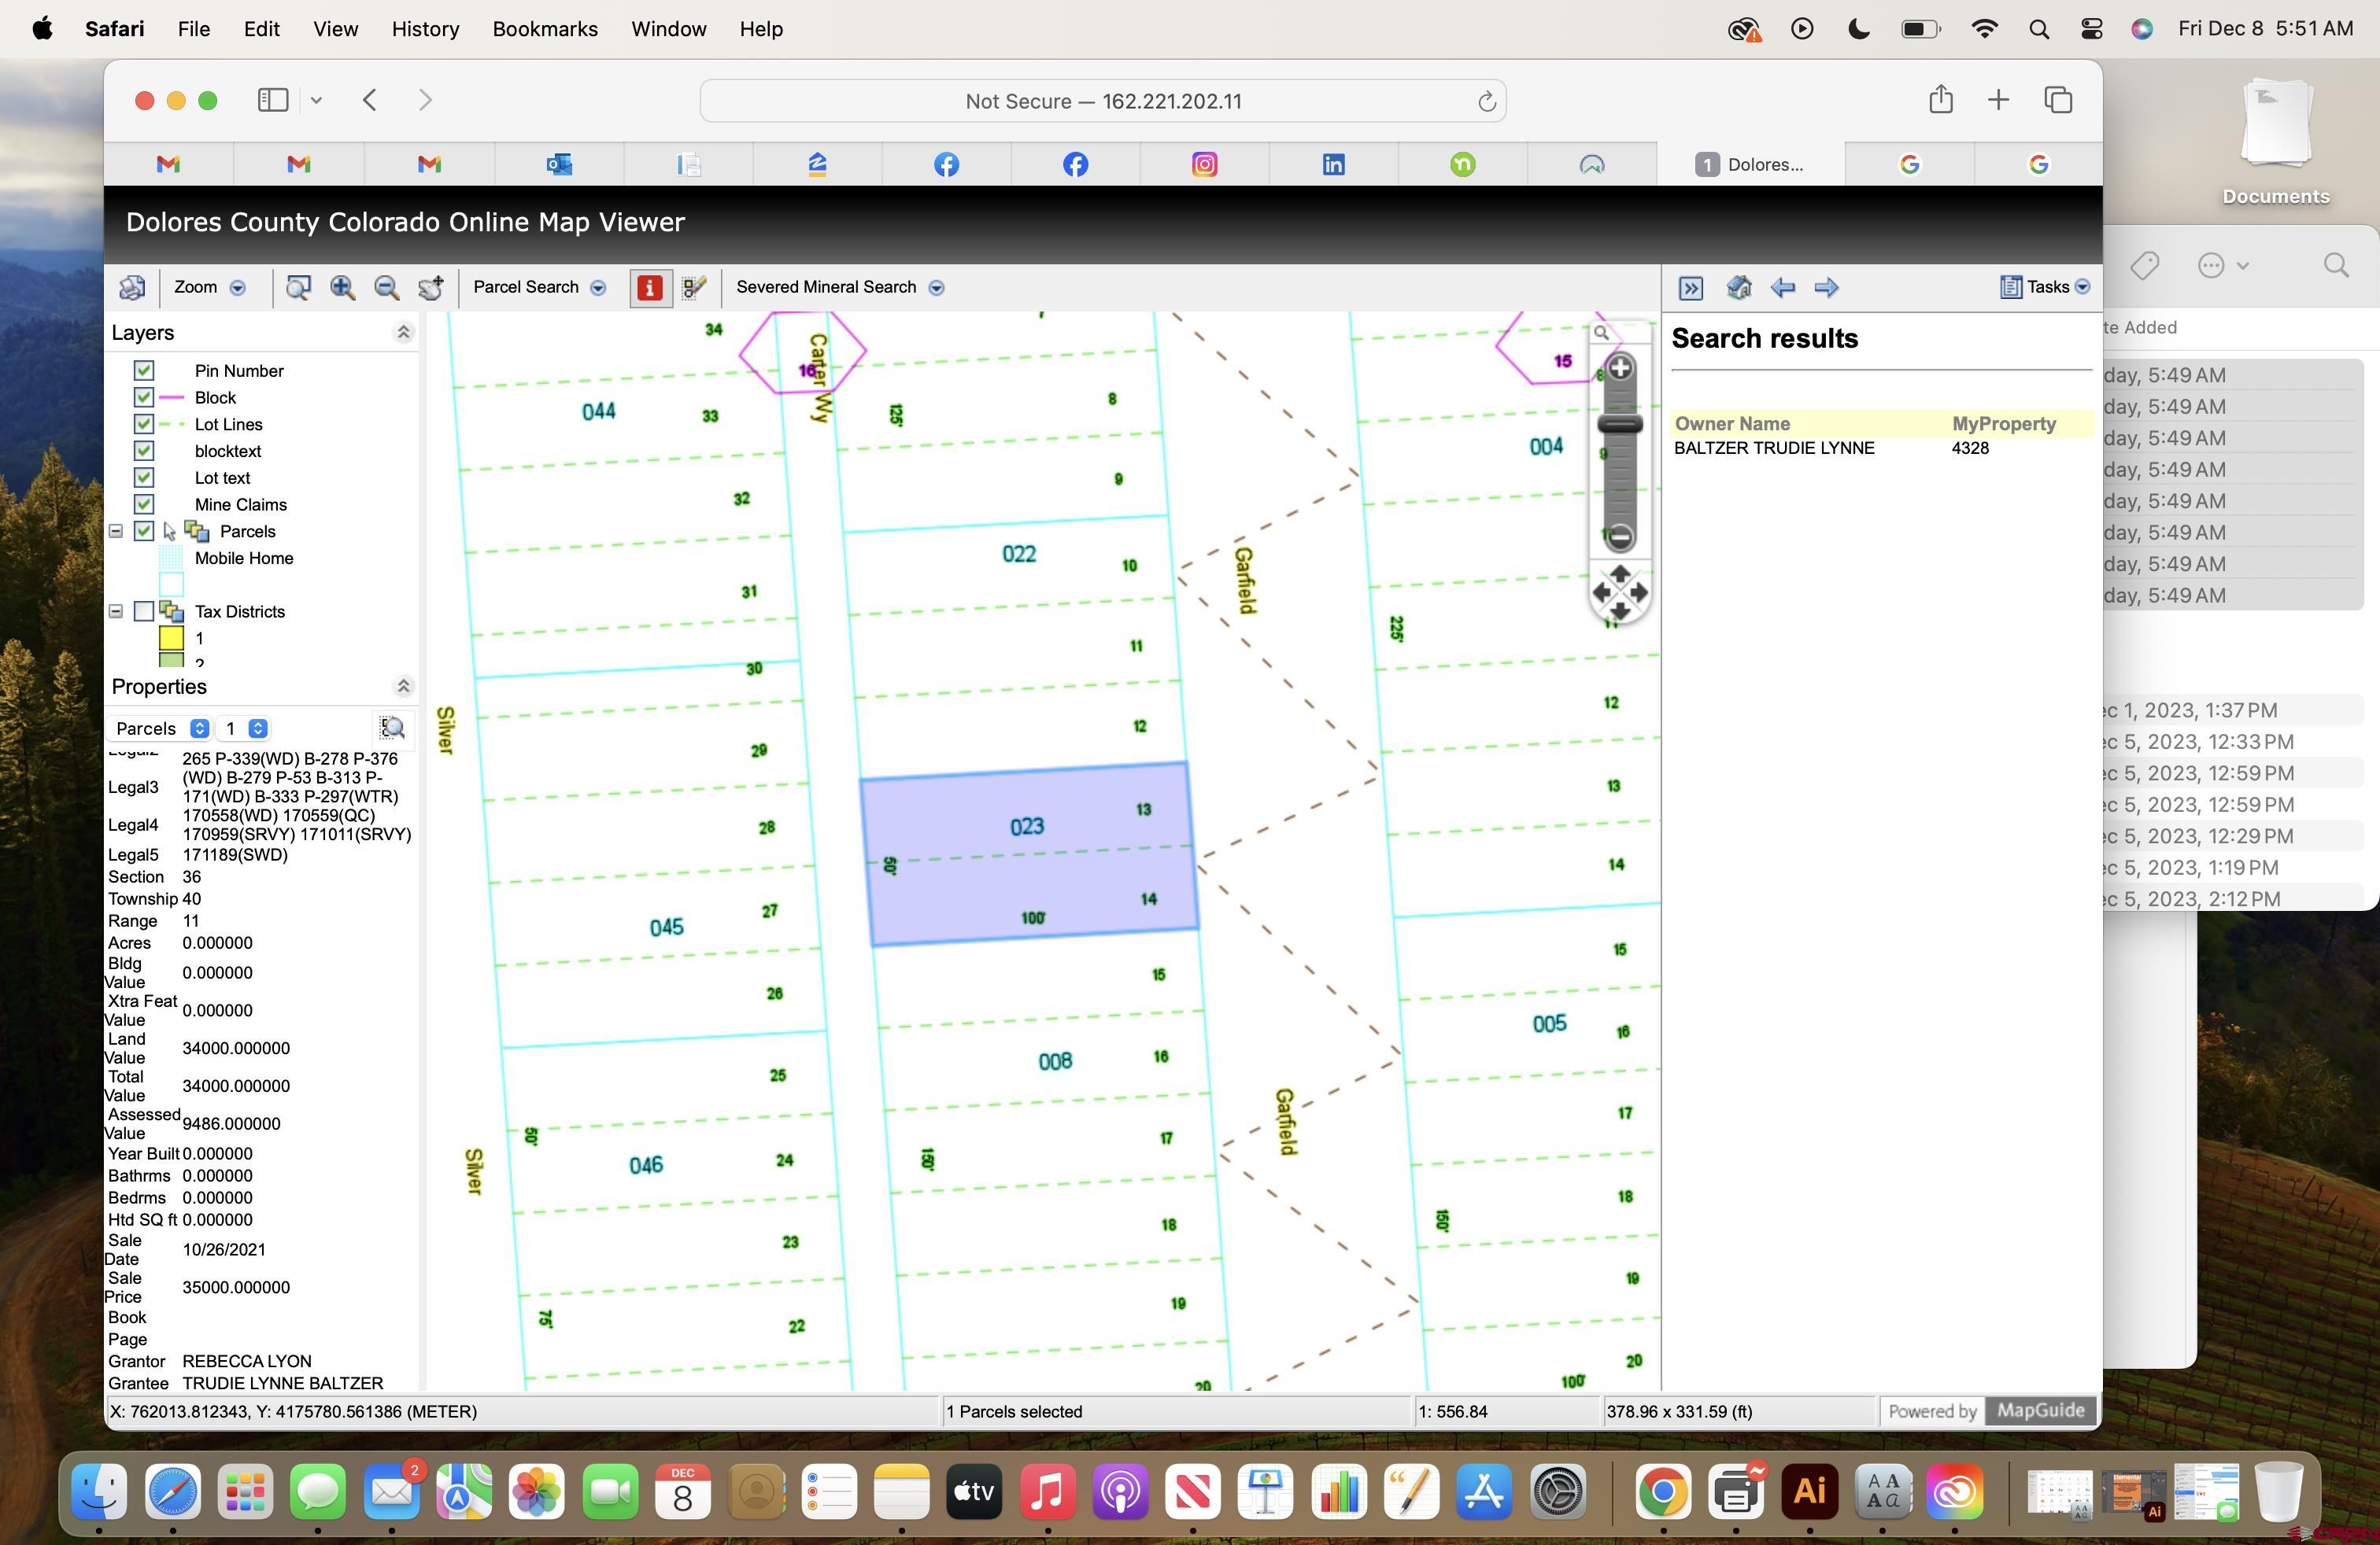Enable the Tax Districts layer checkbox

pos(144,611)
